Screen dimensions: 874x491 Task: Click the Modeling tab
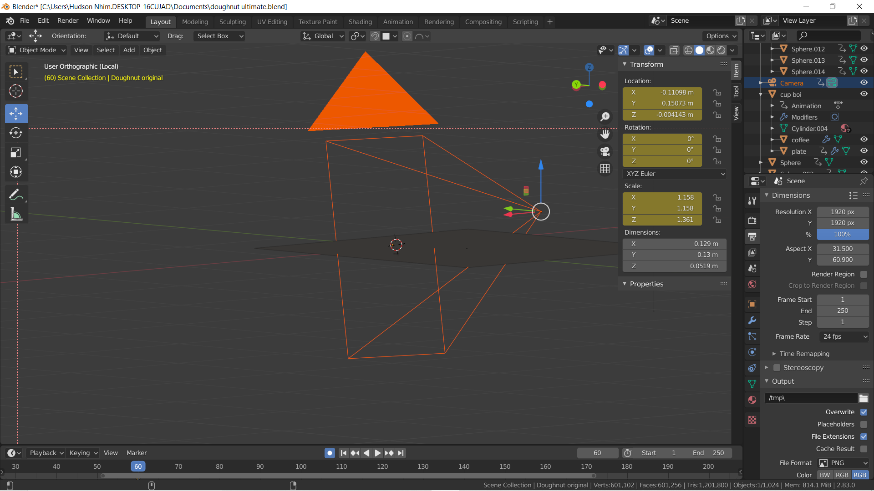pos(195,21)
